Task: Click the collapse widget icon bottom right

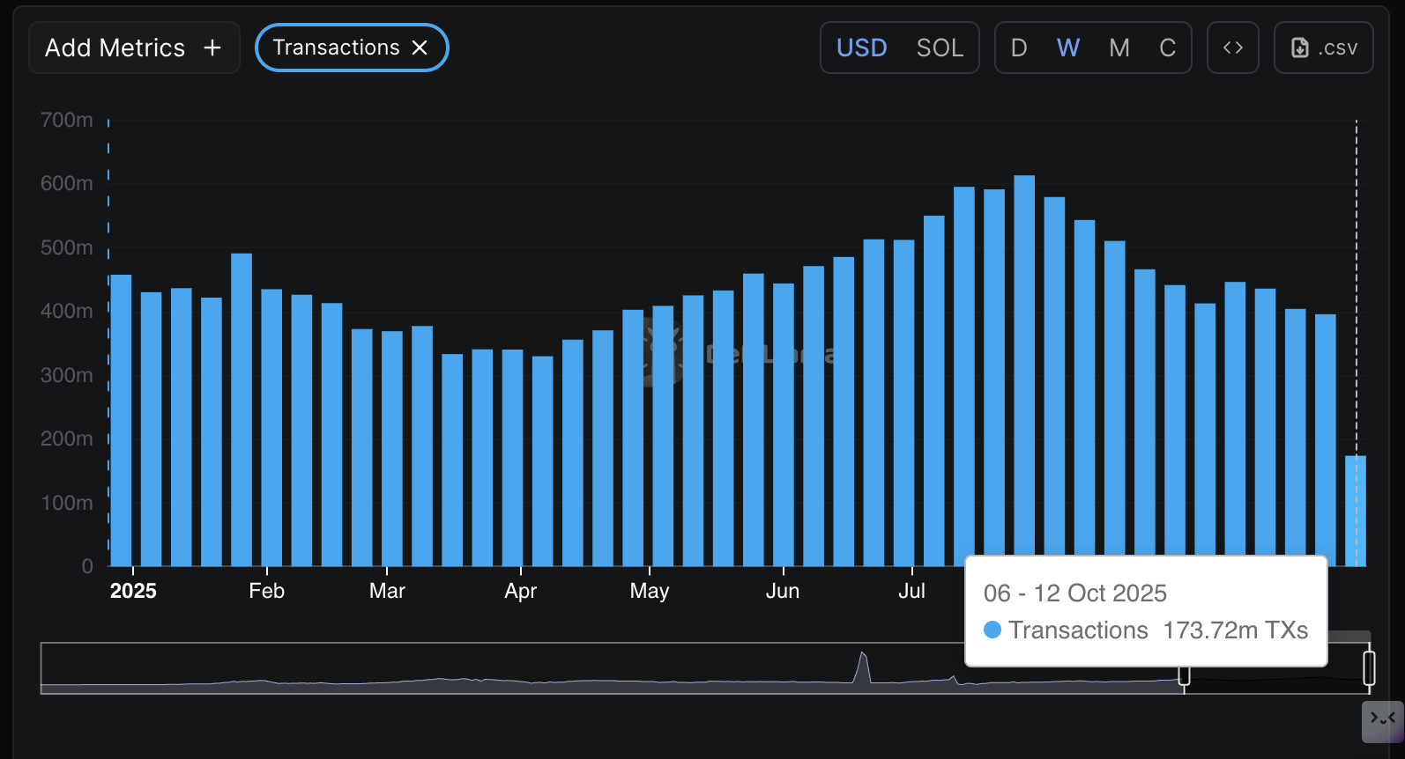Action: click(1382, 721)
